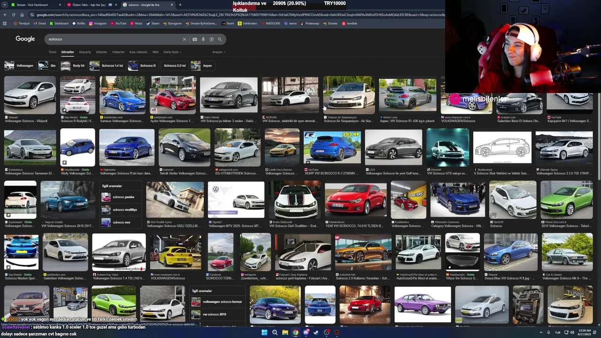
Task: Filter images by Scirocco 1.4 tsi chip
Action: click(107, 66)
